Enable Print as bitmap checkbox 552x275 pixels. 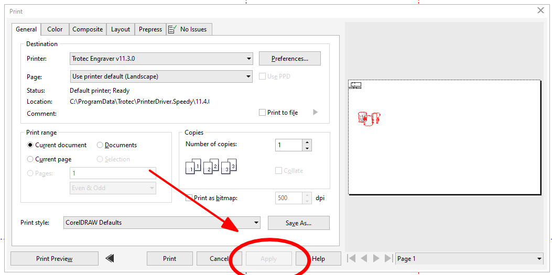tap(189, 198)
